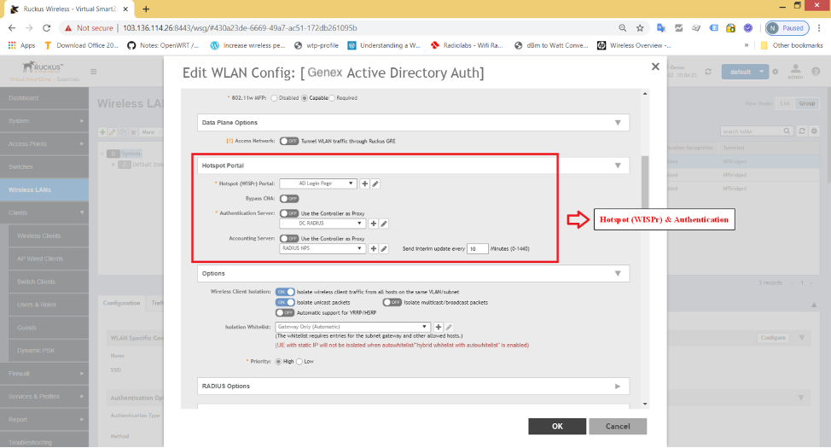Viewport: 831px width, 448px height.
Task: Add new Accounting Server plus icon
Action: click(x=373, y=248)
